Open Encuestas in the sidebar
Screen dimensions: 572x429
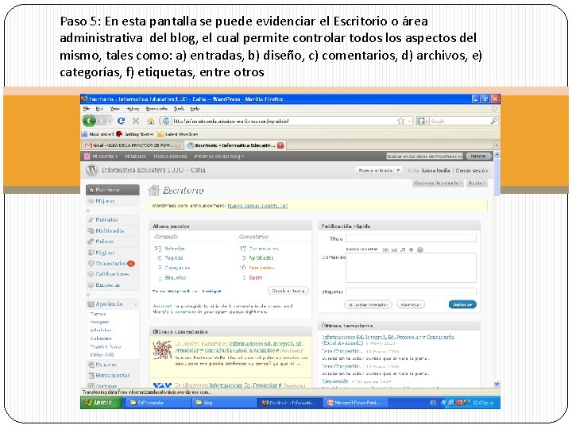coord(107,284)
